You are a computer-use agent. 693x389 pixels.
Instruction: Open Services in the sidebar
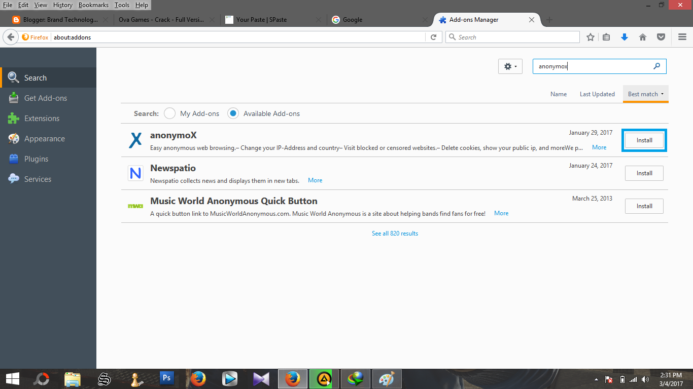pyautogui.click(x=48, y=179)
